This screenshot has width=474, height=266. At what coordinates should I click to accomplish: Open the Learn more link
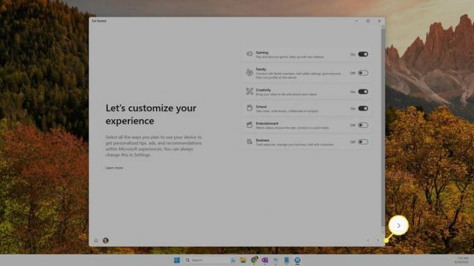pyautogui.click(x=114, y=168)
